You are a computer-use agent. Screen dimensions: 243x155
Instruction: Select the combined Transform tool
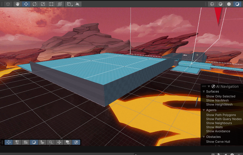coord(60,4)
